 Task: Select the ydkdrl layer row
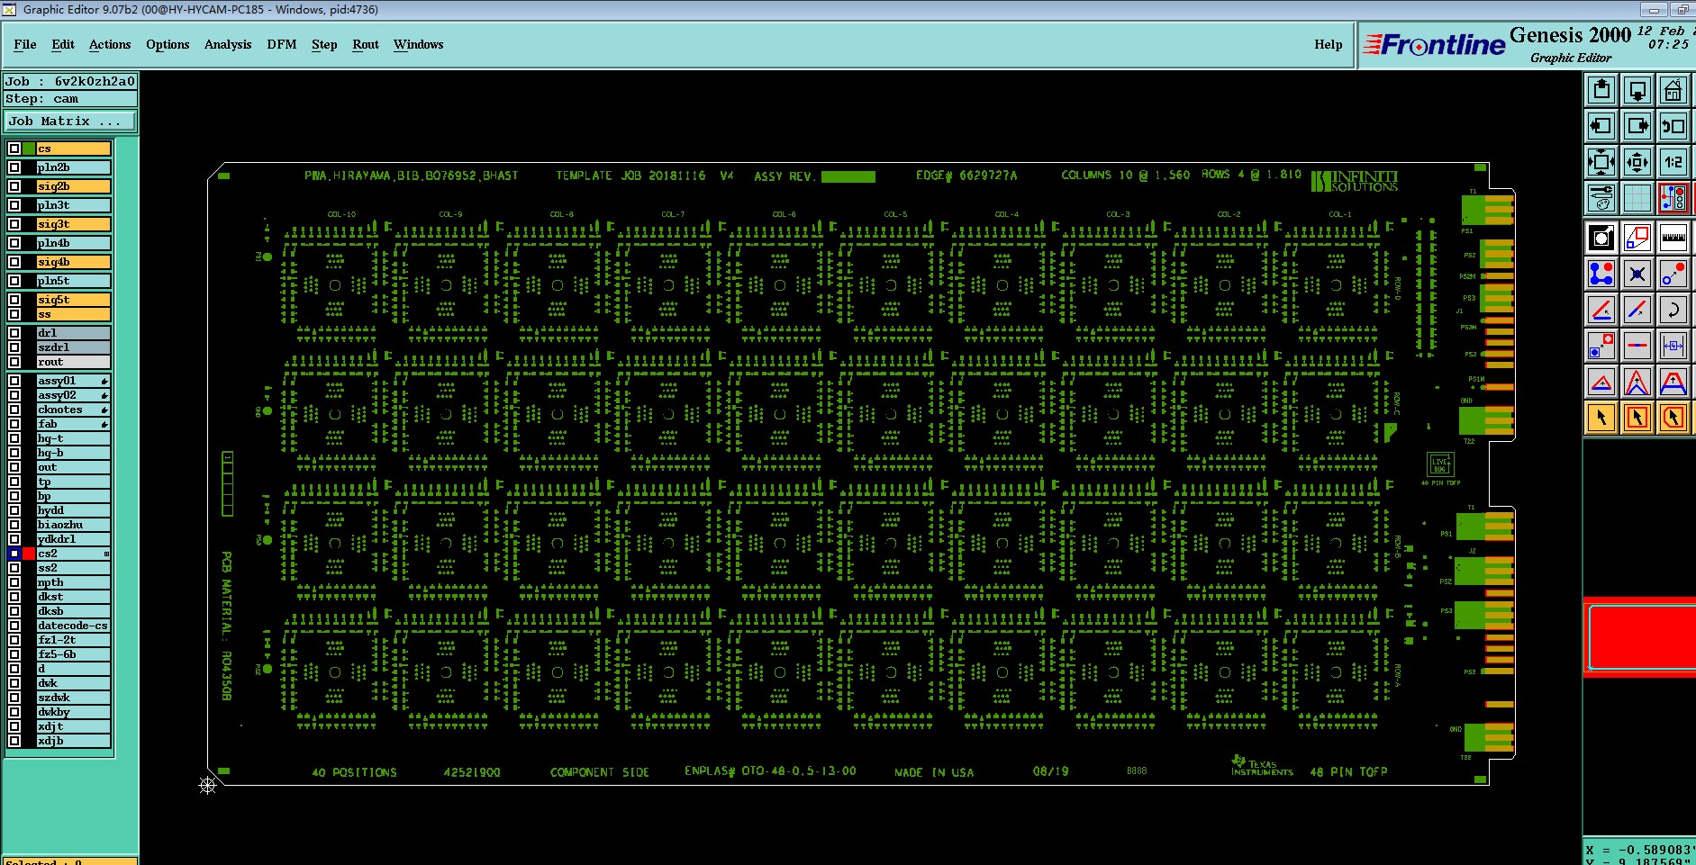(74, 539)
